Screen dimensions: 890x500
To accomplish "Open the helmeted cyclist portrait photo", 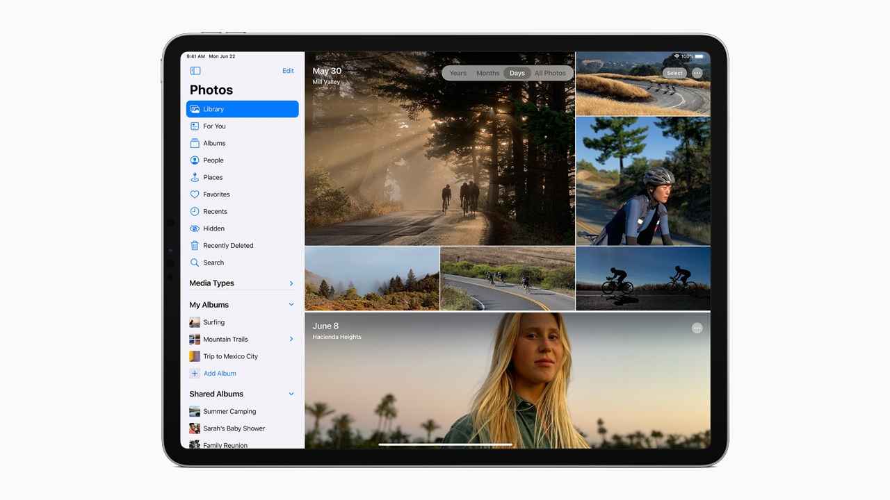I will (x=643, y=181).
